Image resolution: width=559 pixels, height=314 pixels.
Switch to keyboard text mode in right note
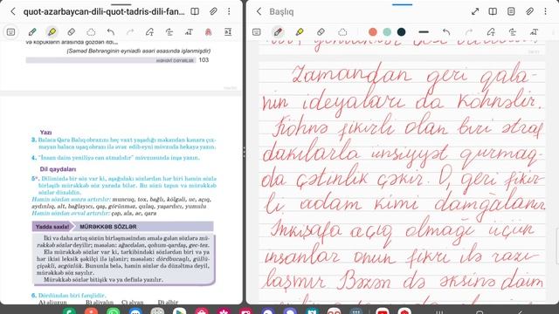[x=256, y=32]
